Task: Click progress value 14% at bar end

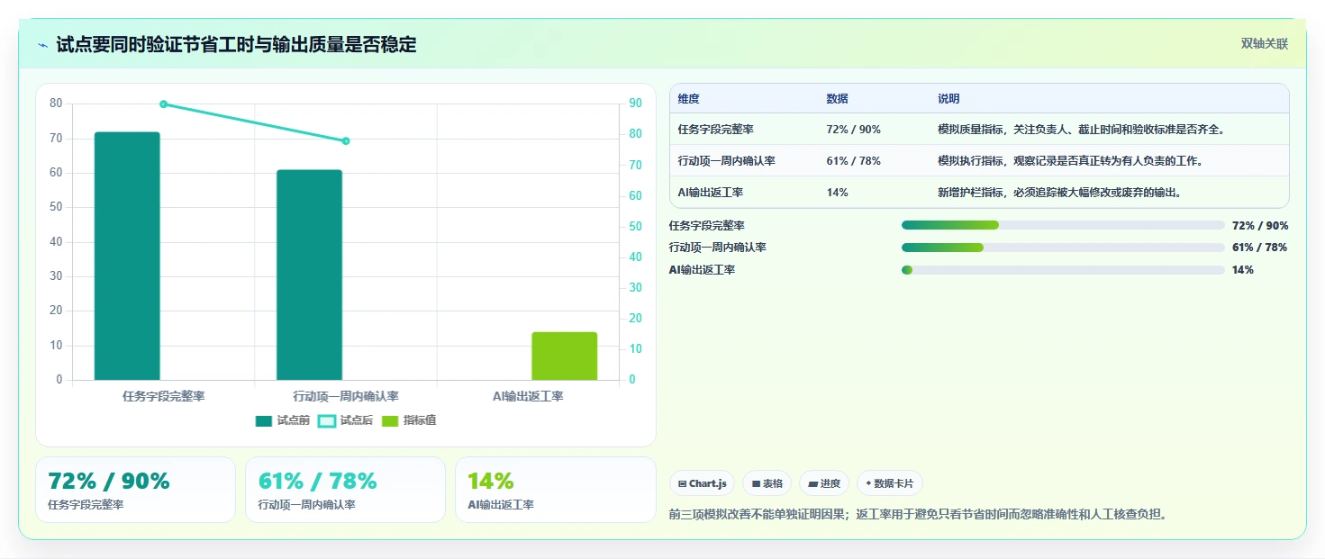Action: (1243, 270)
